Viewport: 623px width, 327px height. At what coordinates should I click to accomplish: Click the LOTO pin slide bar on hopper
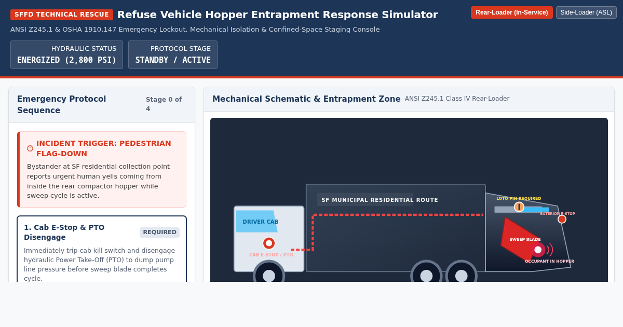[x=521, y=210]
